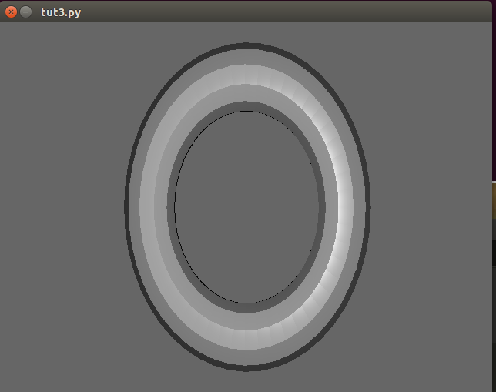This screenshot has width=496, height=392.
Task: Close the tut3.py window
Action: click(11, 12)
